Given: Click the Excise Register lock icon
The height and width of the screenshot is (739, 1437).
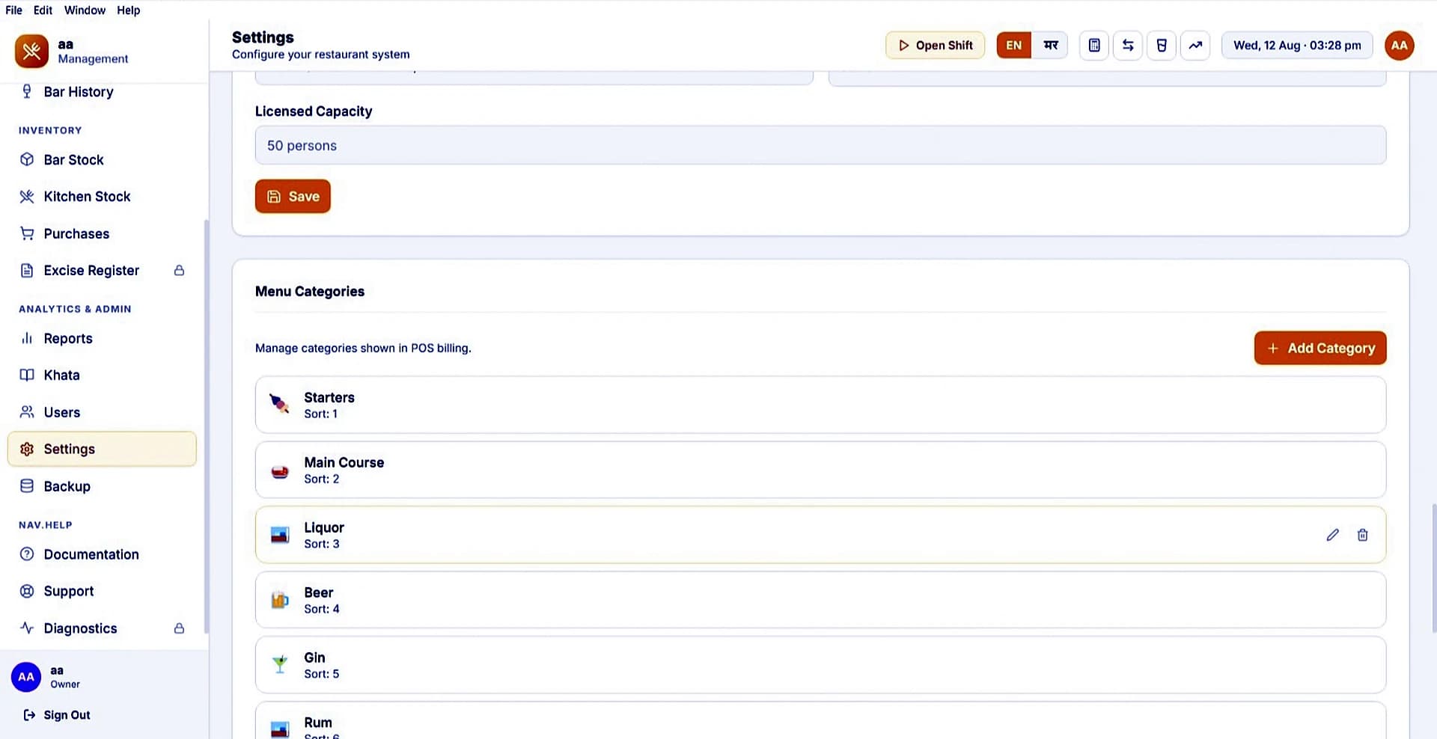Looking at the screenshot, I should click(x=179, y=270).
